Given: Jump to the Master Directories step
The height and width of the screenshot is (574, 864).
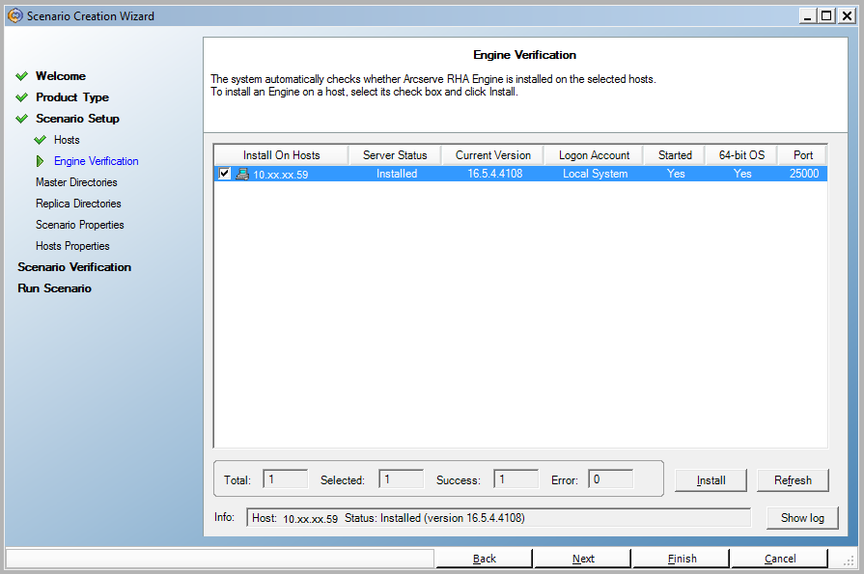Looking at the screenshot, I should click(76, 182).
